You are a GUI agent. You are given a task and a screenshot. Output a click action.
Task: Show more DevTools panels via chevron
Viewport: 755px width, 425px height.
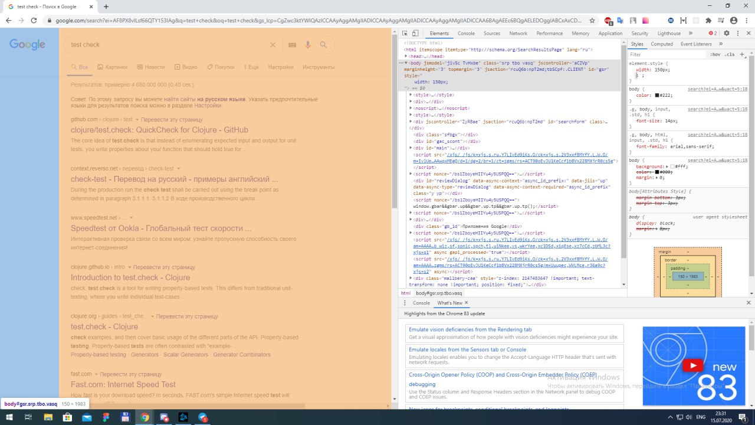tap(691, 34)
